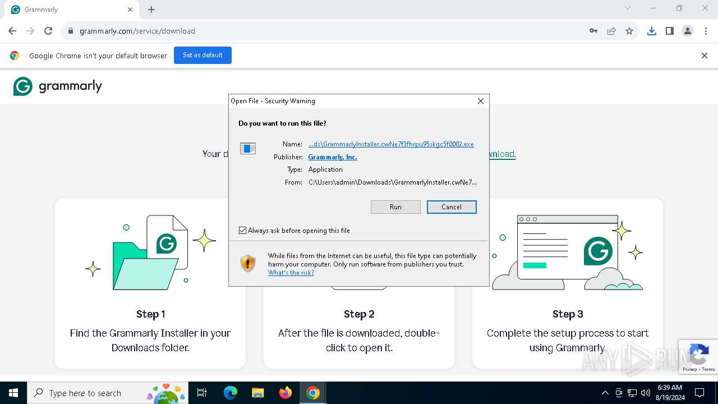718x404 pixels.
Task: Run the Grammarly installer
Action: 395,207
